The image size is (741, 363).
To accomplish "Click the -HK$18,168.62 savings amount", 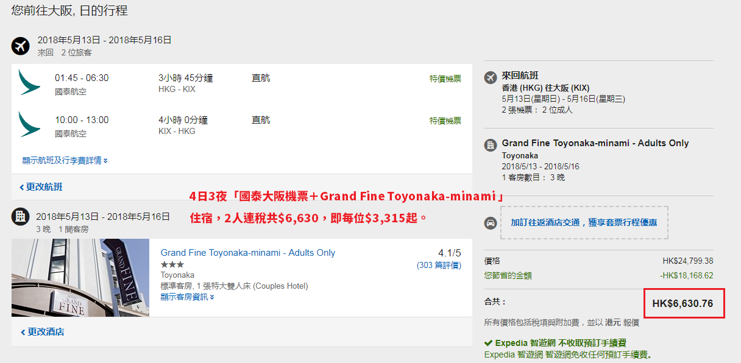I will click(x=687, y=275).
